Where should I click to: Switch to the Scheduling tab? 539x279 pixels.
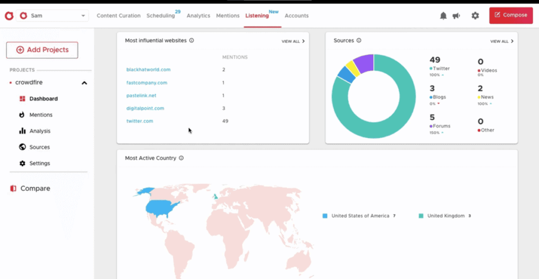(161, 16)
